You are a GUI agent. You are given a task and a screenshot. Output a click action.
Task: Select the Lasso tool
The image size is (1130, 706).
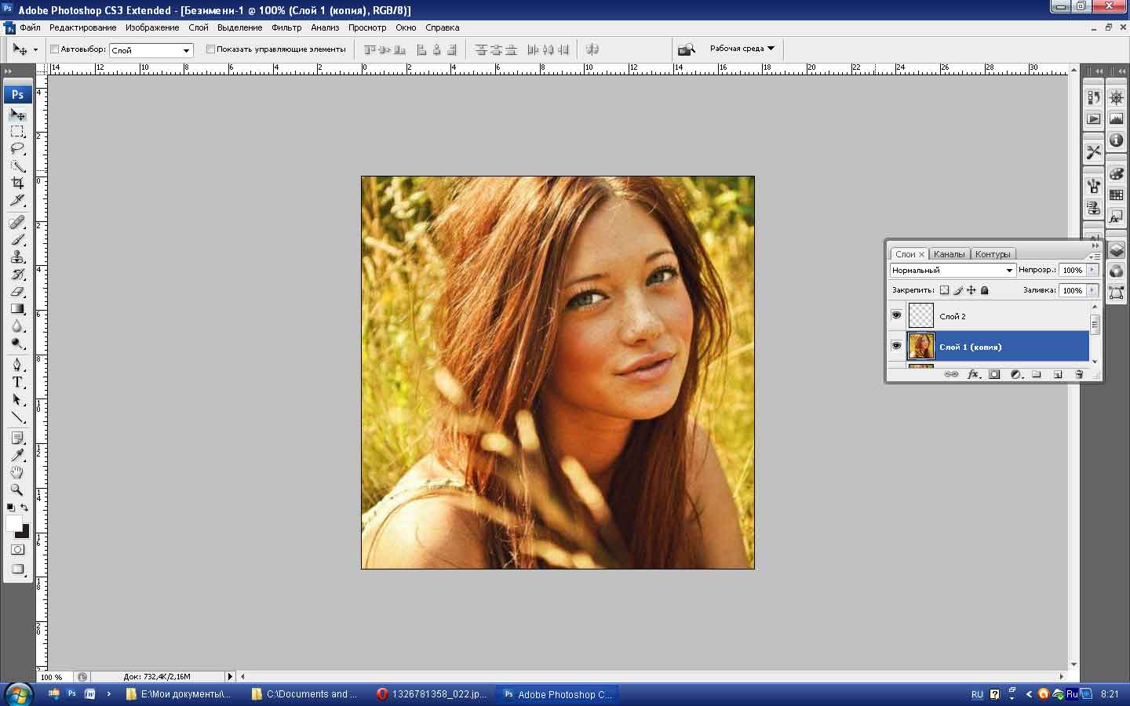(x=17, y=148)
